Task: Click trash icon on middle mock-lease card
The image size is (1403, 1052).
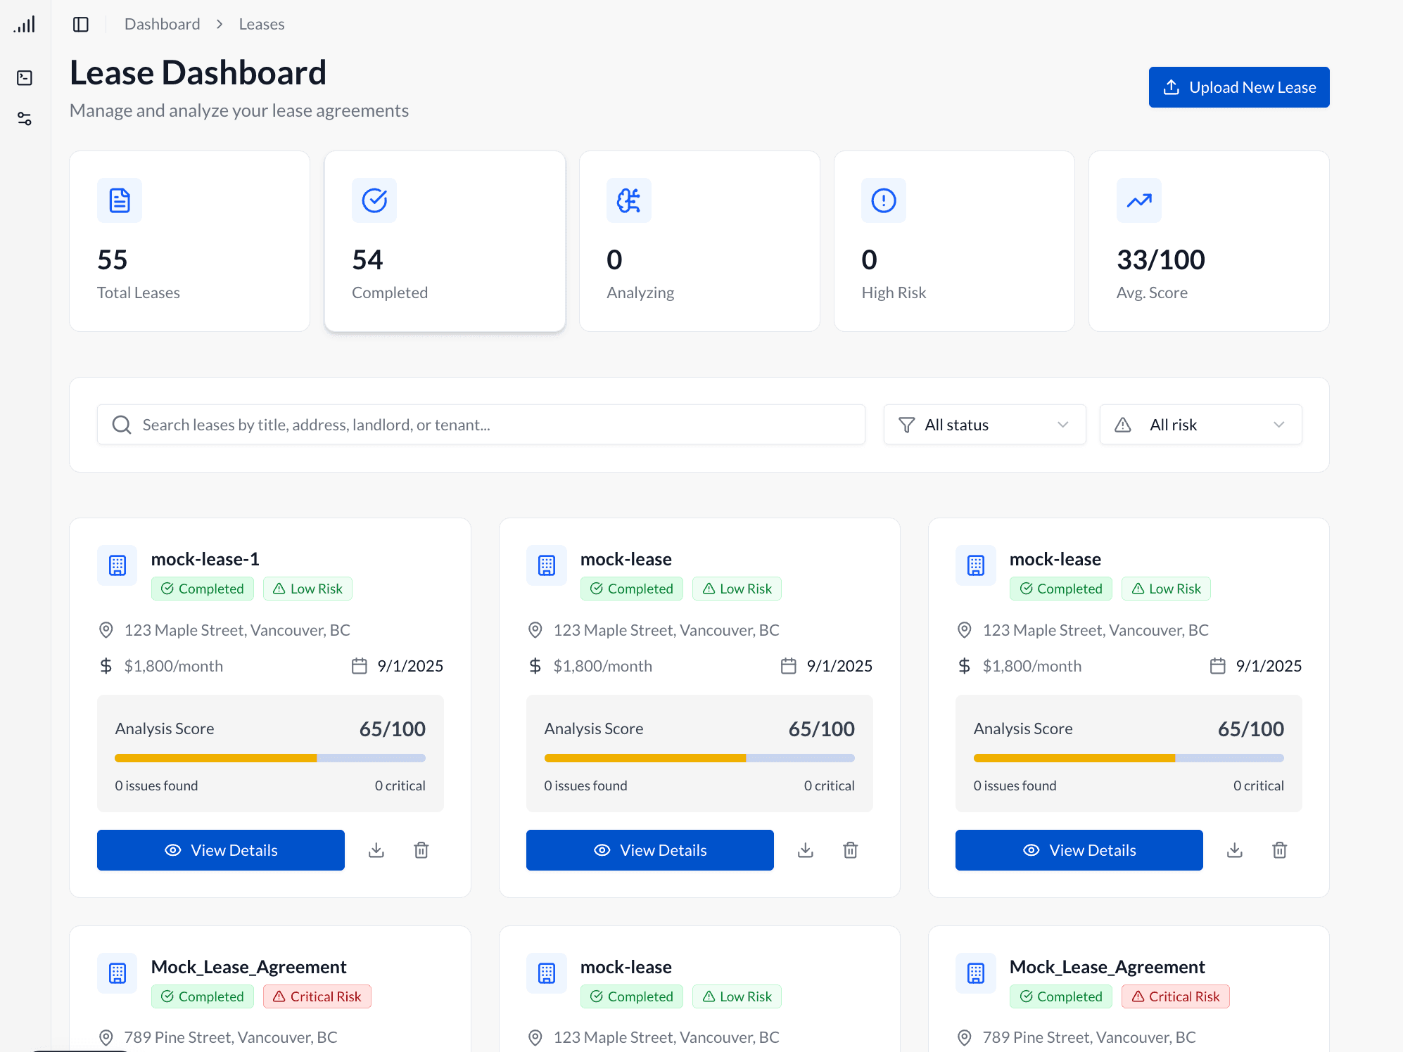Action: 851,850
